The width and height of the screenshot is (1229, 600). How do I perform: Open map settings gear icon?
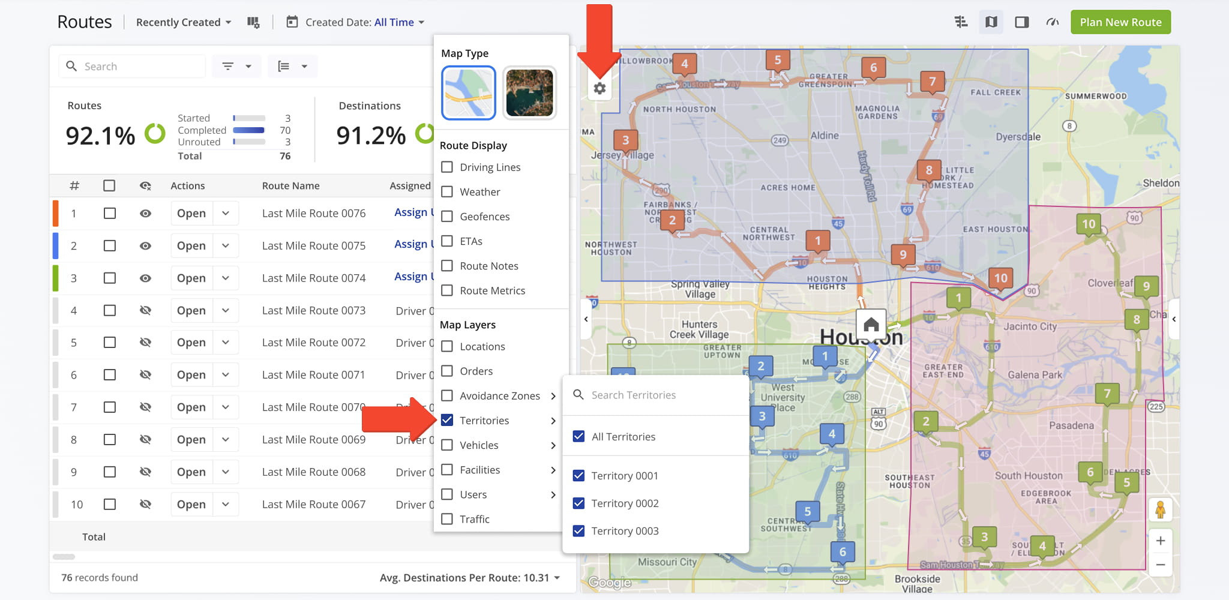599,89
